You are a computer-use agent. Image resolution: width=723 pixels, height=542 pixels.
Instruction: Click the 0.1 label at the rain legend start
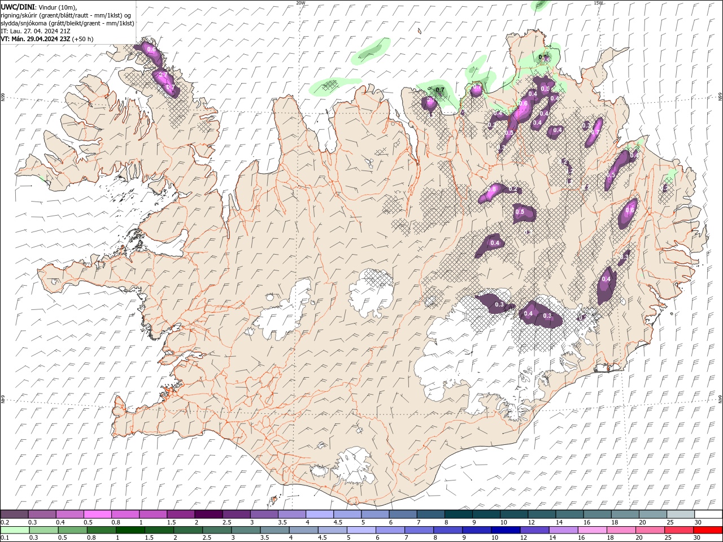point(5,538)
